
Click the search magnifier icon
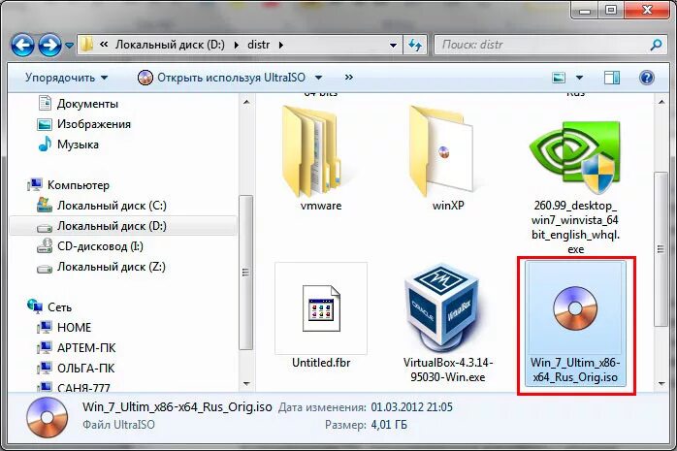[657, 45]
